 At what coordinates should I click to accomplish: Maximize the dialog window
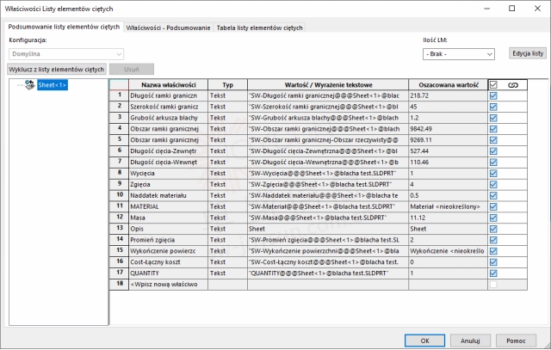(512, 9)
